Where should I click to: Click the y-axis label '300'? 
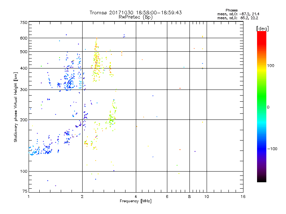(24, 90)
